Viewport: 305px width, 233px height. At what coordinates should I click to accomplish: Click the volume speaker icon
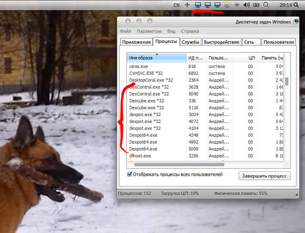(246, 5)
